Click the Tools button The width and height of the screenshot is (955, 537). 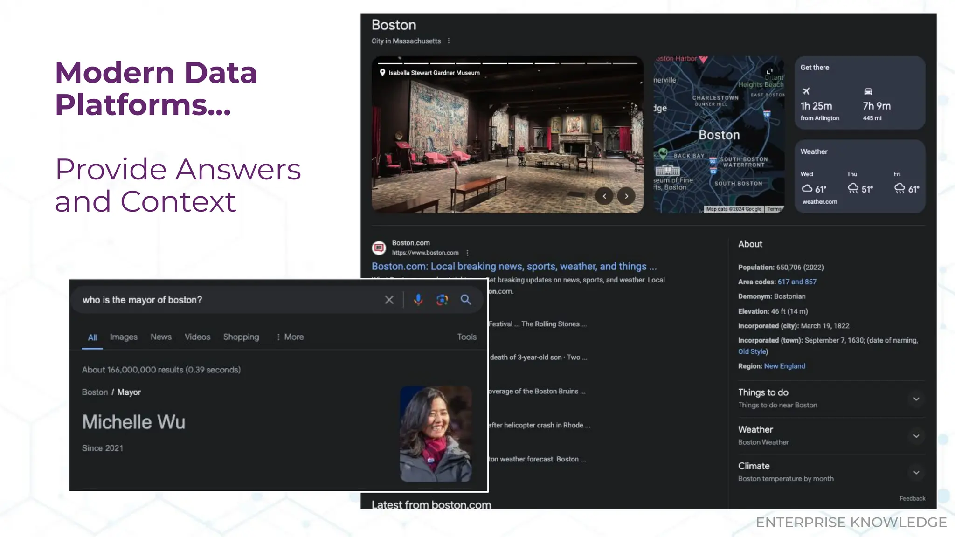pos(466,337)
